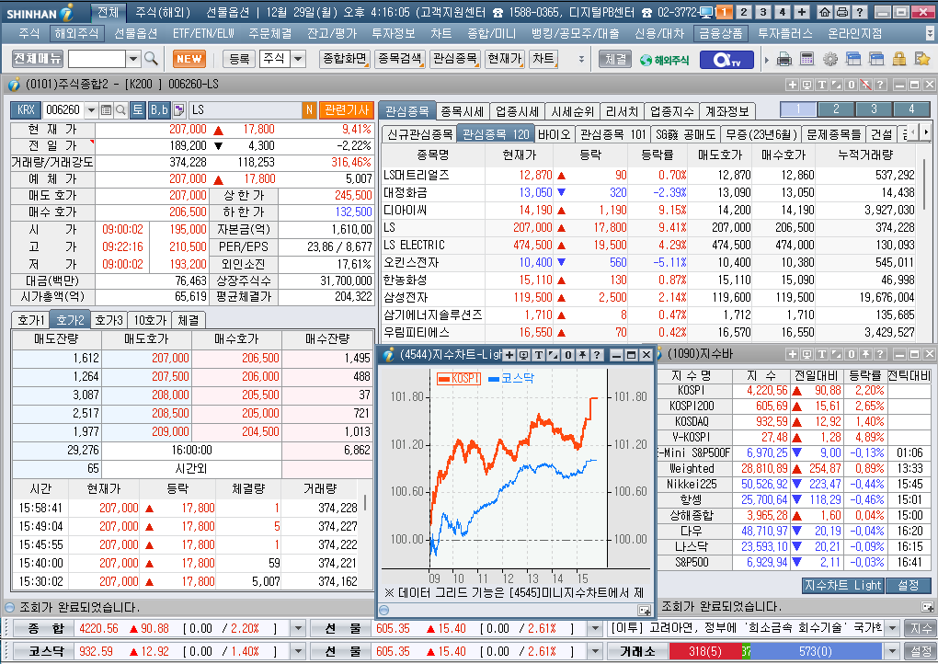Click the home icon in the title bar
This screenshot has height=664, width=938.
(x=824, y=12)
